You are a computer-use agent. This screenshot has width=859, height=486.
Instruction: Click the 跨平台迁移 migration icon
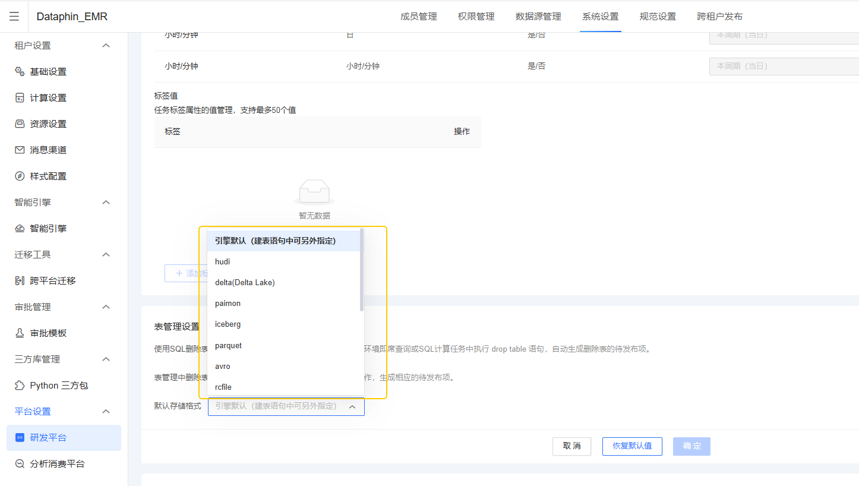pos(20,281)
